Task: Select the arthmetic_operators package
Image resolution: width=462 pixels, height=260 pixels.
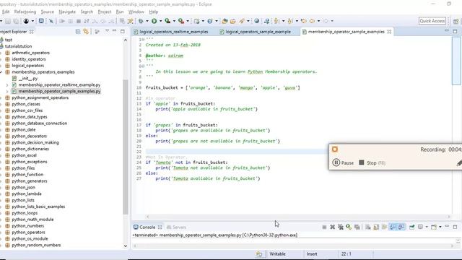Action: pyautogui.click(x=30, y=53)
